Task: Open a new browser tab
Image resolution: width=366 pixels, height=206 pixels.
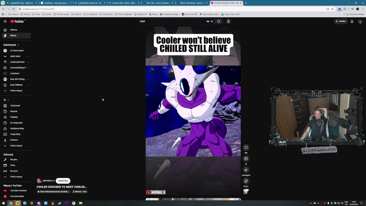Action: pos(246,3)
